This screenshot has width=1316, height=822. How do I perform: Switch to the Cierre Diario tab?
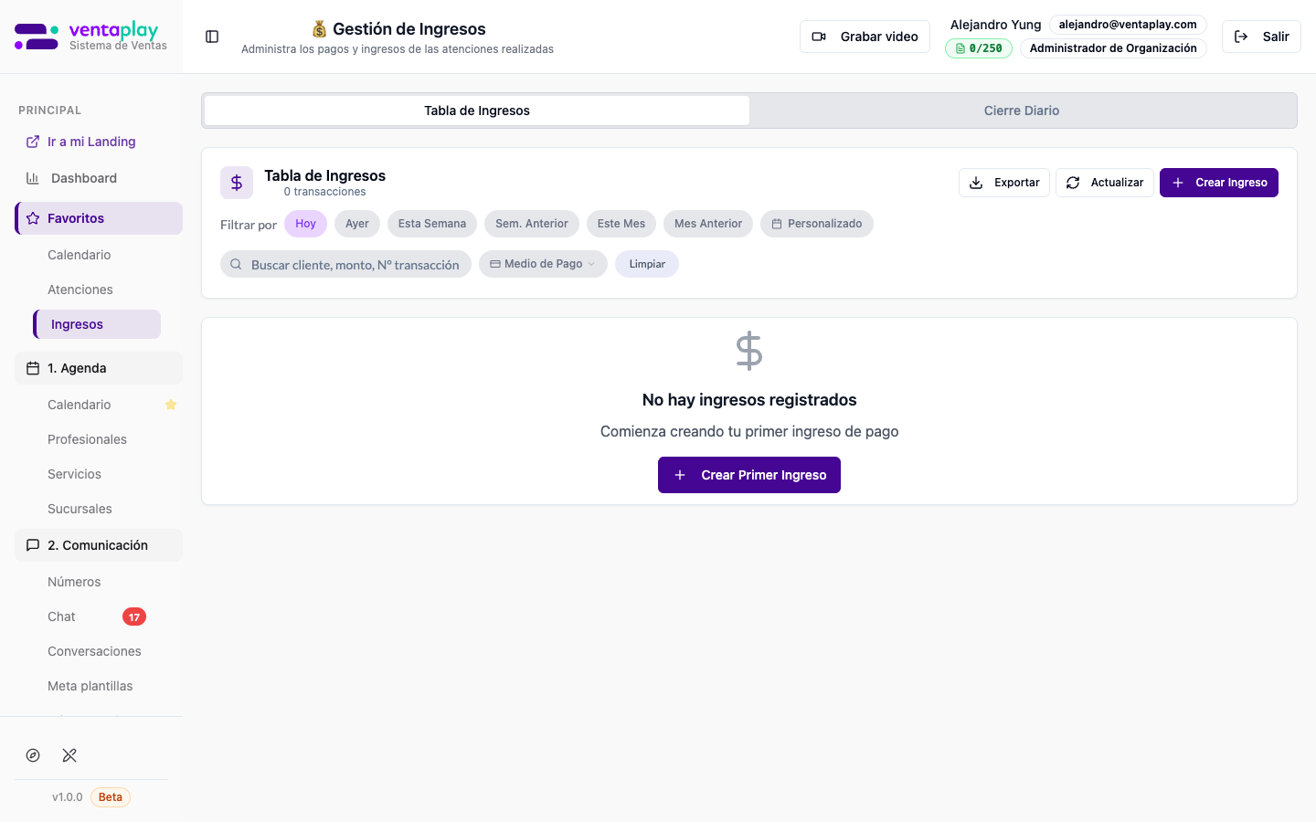point(1021,111)
